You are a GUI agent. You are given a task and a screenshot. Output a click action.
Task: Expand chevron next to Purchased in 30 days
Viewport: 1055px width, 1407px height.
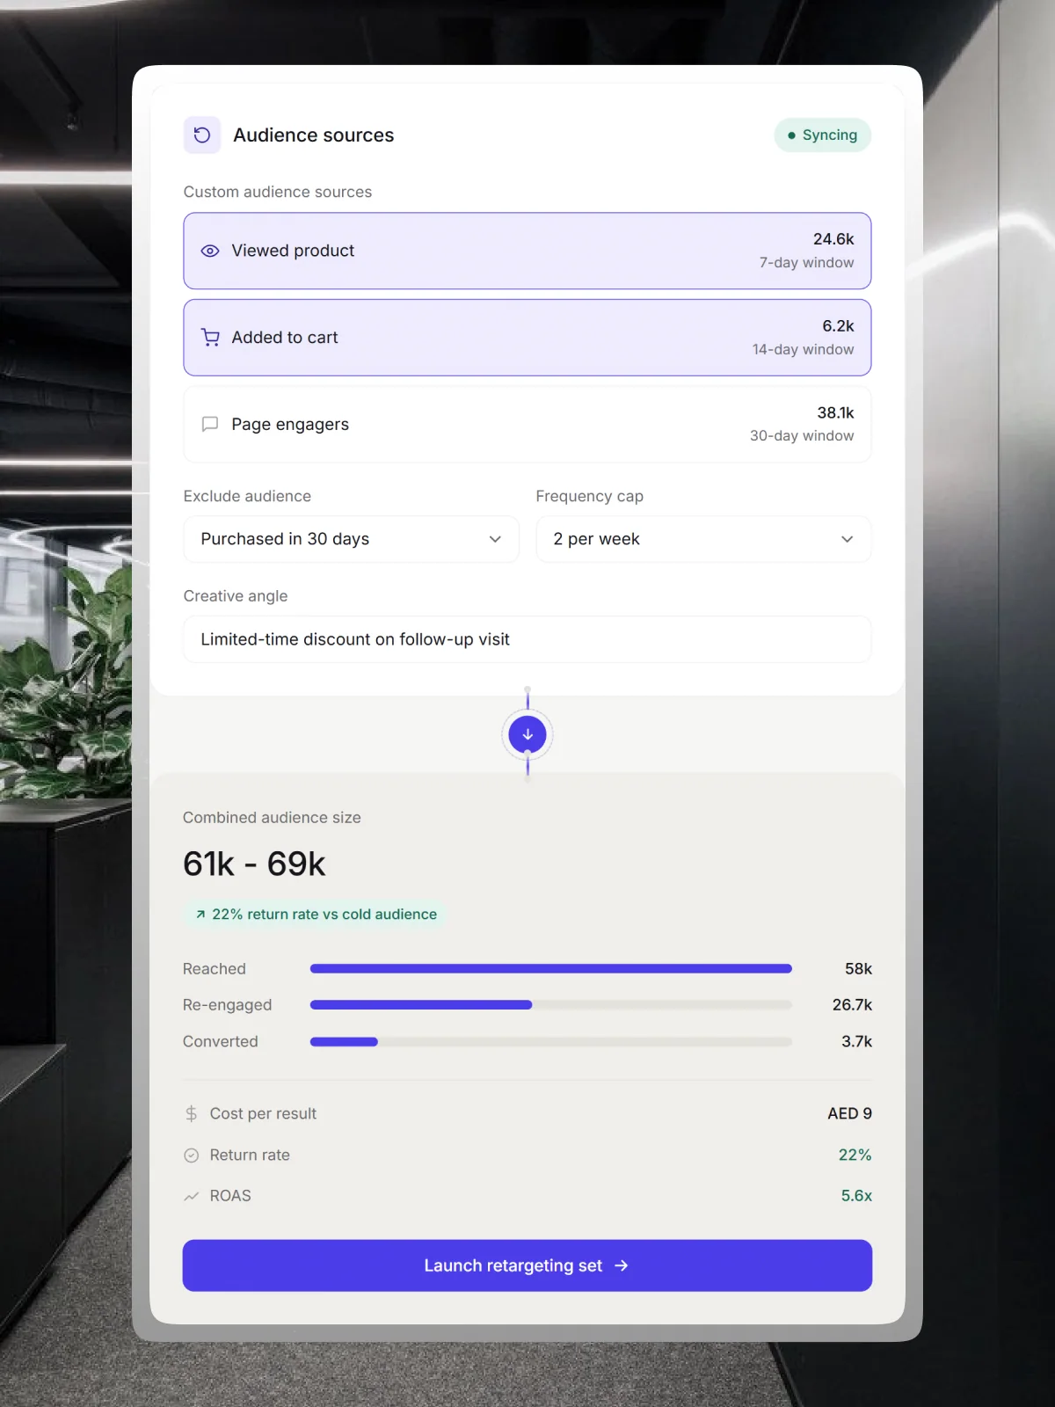[495, 539]
